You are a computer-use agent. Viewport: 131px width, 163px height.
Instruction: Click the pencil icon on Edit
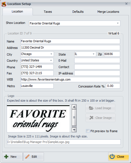(x=27, y=157)
